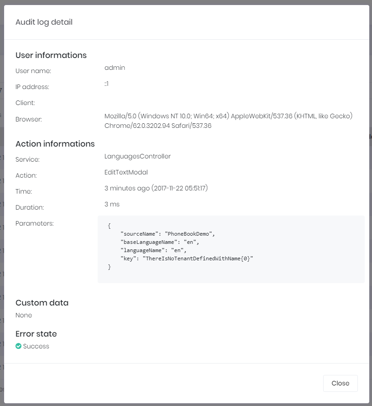Image resolution: width=372 pixels, height=406 pixels.
Task: Click the None text under Custom data
Action: click(x=24, y=315)
